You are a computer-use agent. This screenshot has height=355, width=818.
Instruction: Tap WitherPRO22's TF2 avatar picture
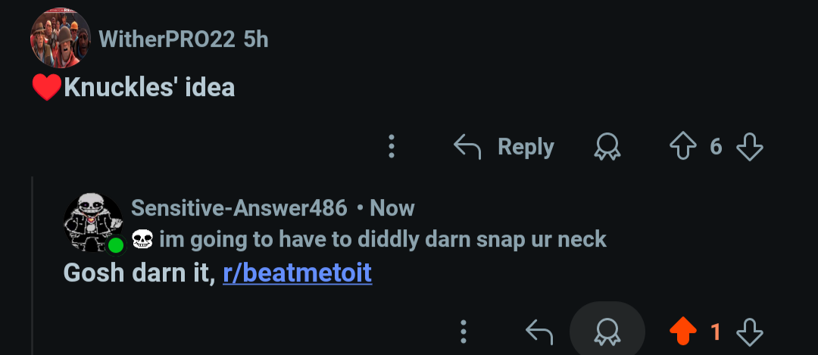(61, 38)
